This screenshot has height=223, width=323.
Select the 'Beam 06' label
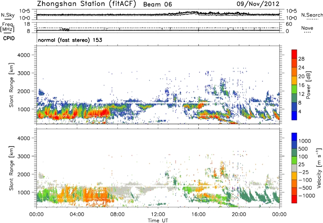(157, 4)
